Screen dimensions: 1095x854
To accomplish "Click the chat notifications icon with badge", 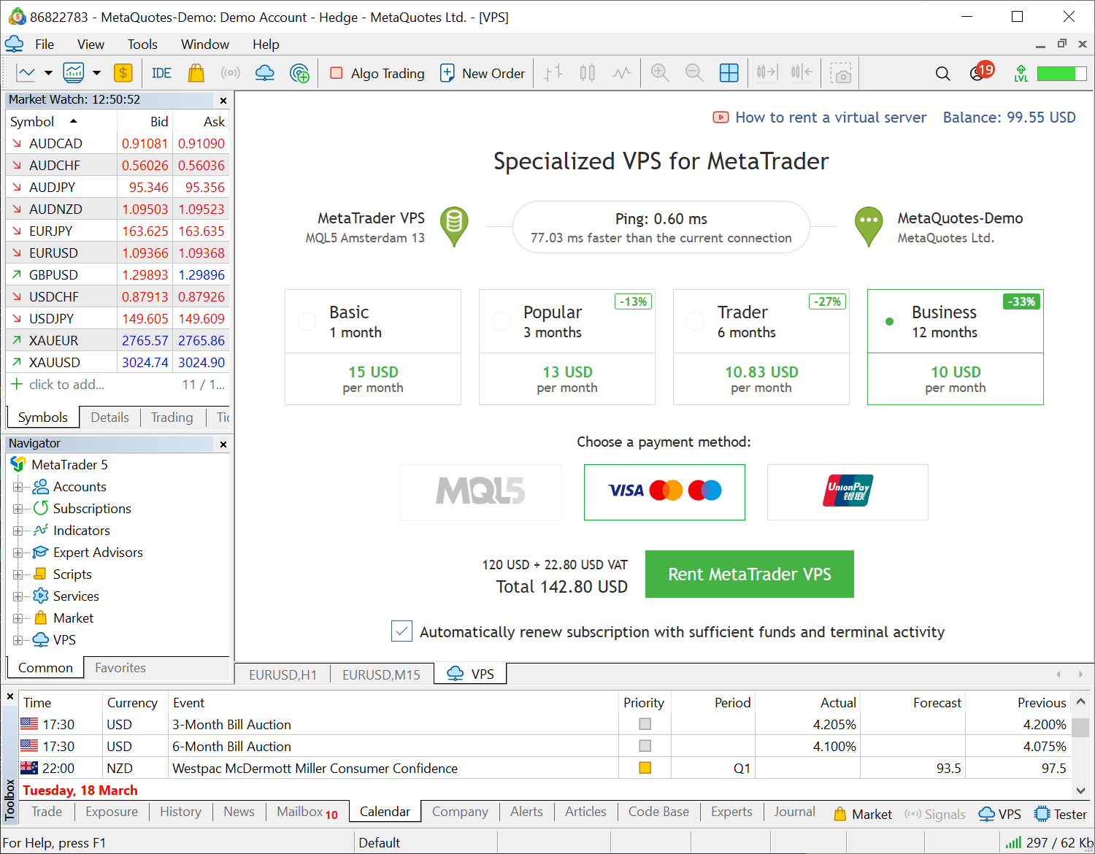I will pos(978,73).
